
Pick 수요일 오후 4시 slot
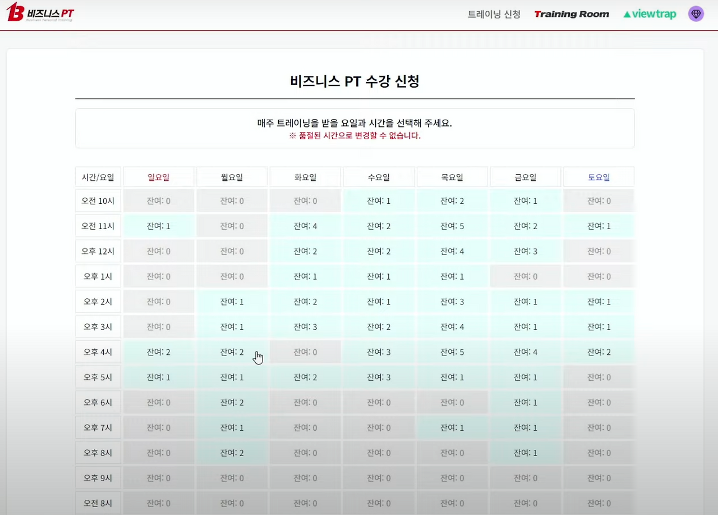(x=379, y=352)
